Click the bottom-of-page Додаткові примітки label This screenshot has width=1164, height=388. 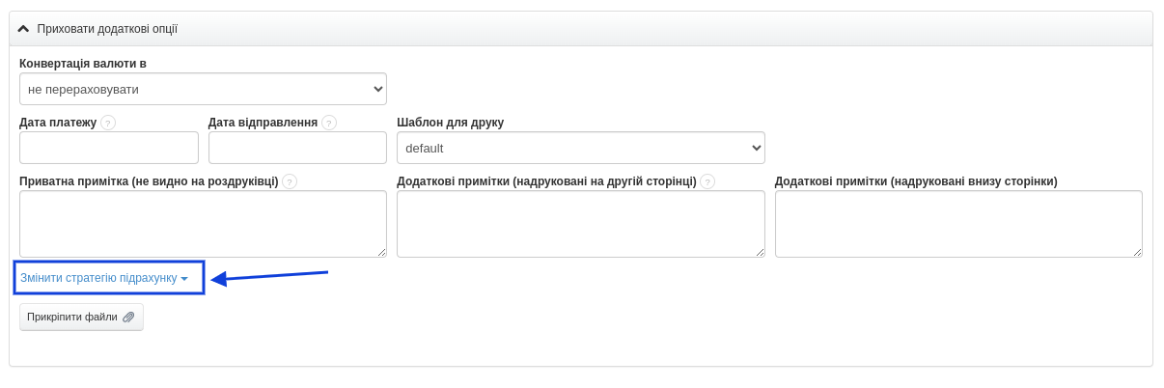point(915,181)
